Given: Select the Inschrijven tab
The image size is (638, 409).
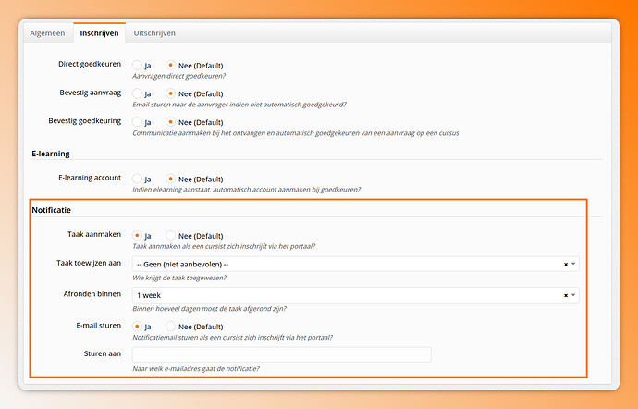Looking at the screenshot, I should coord(99,33).
